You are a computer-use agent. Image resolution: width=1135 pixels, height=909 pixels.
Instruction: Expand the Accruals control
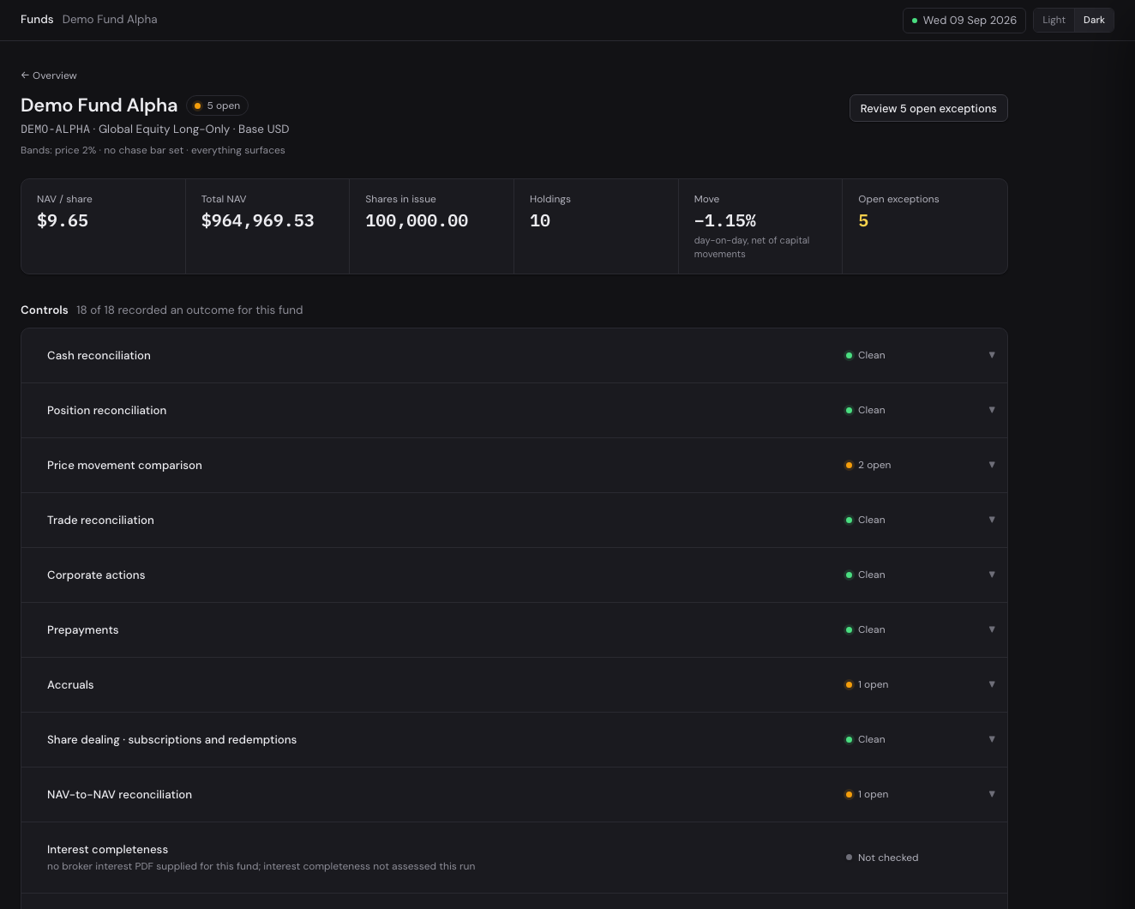[x=992, y=684]
